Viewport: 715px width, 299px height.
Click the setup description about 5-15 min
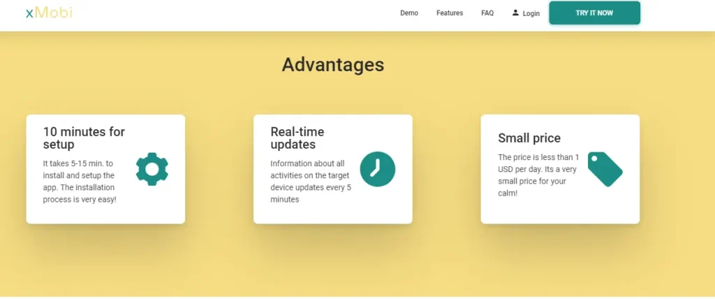click(x=80, y=181)
